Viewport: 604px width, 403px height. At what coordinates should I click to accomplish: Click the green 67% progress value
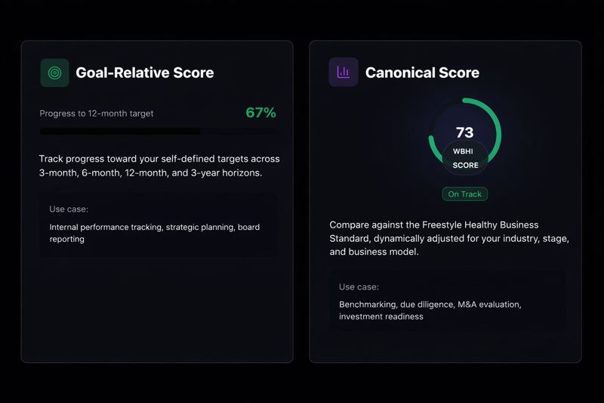(x=260, y=113)
